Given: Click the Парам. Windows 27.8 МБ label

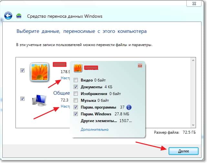Looking at the screenshot, I should pyautogui.click(x=105, y=114).
